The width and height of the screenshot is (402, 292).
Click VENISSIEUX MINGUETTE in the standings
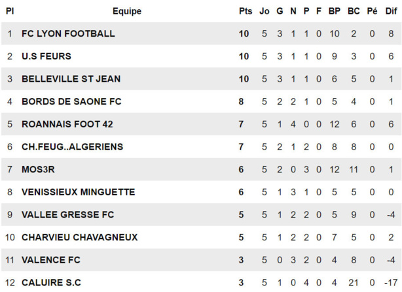(78, 192)
